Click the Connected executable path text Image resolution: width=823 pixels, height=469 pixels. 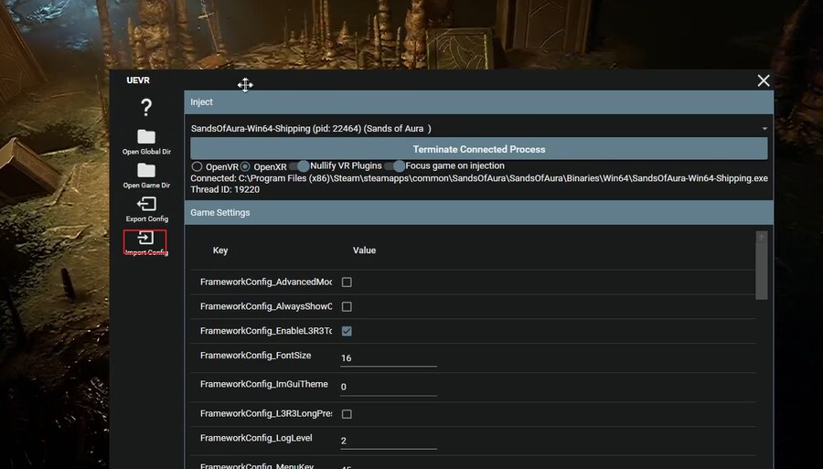tap(478, 178)
